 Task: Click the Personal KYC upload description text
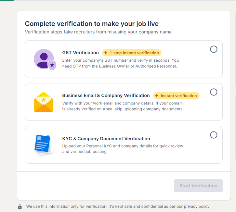[123, 149]
